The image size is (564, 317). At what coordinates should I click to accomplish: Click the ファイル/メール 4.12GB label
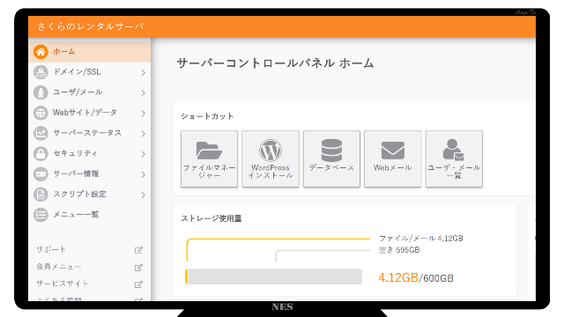421,239
